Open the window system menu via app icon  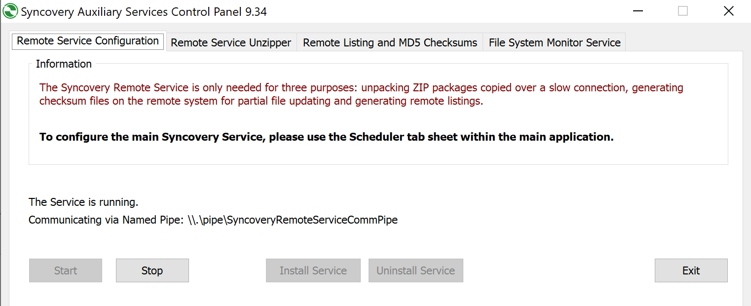(9, 10)
